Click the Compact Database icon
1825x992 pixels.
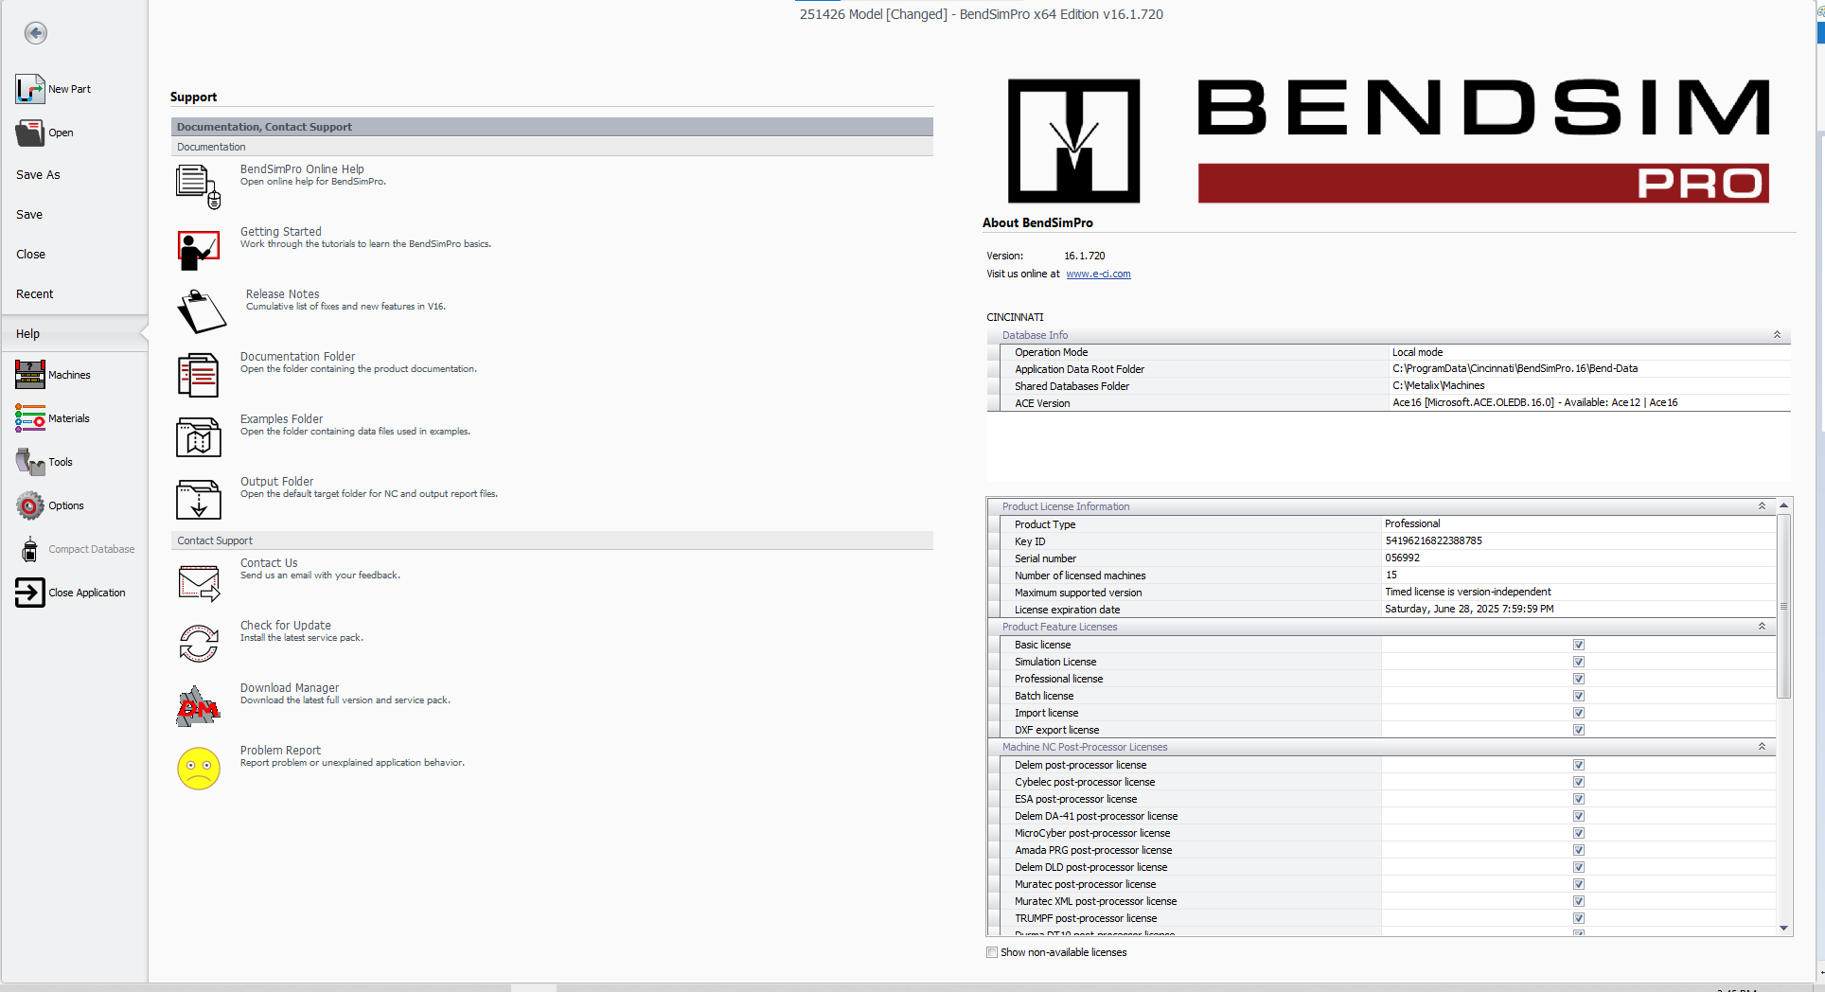29,549
